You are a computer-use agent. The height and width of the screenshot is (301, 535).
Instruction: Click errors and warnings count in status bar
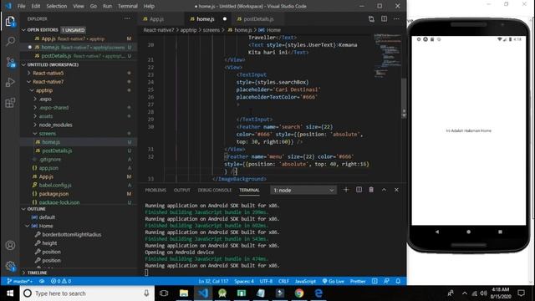(61, 281)
